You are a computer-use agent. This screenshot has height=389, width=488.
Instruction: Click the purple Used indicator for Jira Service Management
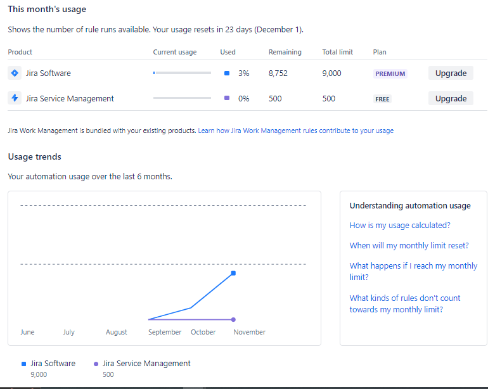[x=227, y=98]
